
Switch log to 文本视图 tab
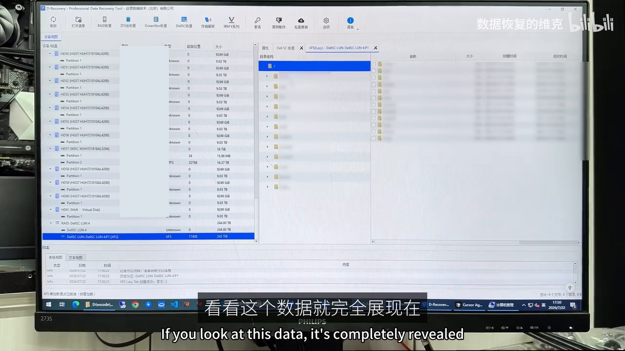pos(75,257)
